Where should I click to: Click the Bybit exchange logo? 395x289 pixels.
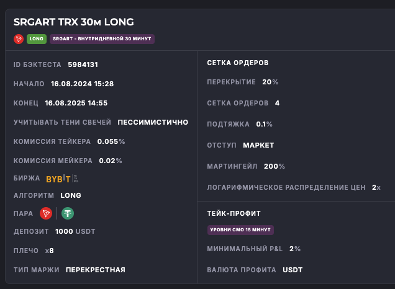(x=59, y=179)
